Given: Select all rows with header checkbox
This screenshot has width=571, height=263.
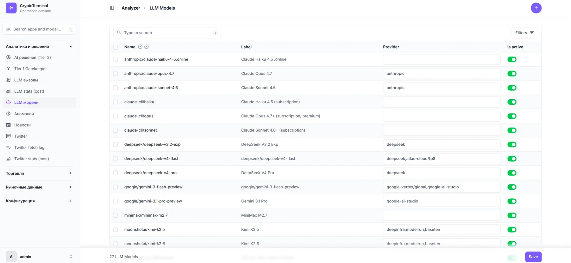Looking at the screenshot, I should pyautogui.click(x=115, y=47).
